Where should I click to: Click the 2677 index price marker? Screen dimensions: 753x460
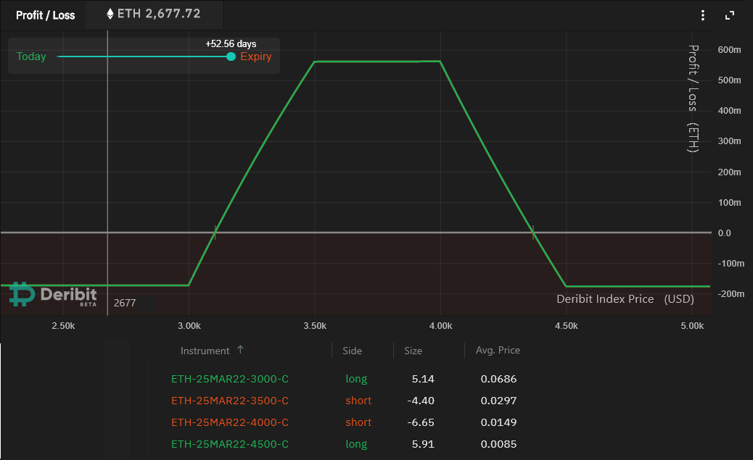tap(123, 302)
